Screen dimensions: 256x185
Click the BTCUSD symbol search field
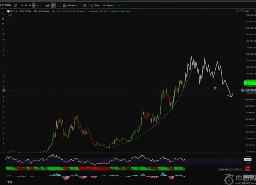(7, 5)
